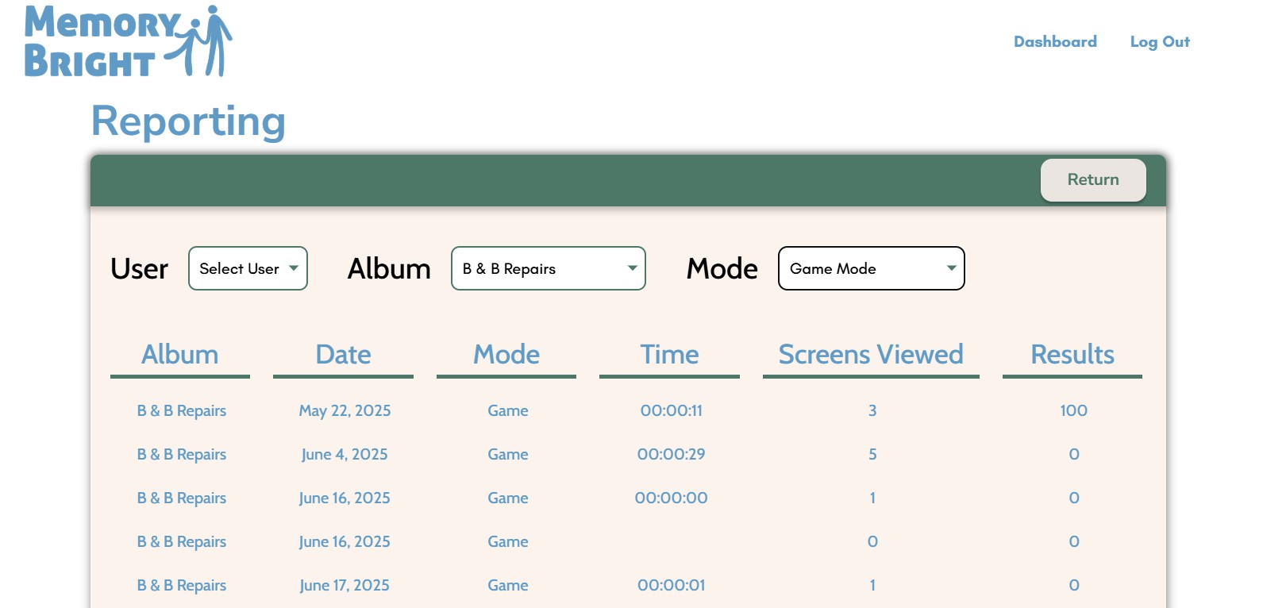Screen dimensions: 1263x608
Task: Click the June 17, 2025 date cell
Action: pyautogui.click(x=345, y=585)
